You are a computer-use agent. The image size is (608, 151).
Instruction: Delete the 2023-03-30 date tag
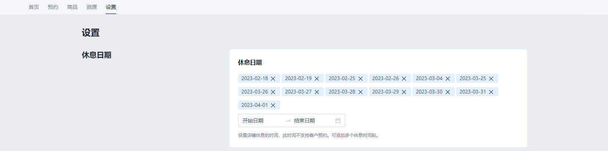pos(448,92)
